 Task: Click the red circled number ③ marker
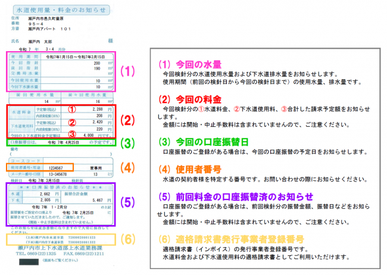coord(70,134)
